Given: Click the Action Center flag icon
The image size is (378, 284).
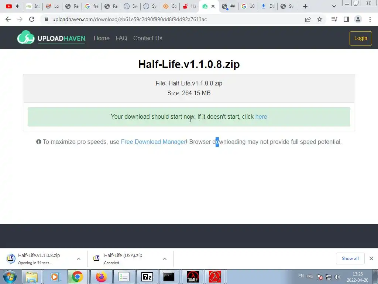Looking at the screenshot, I should point(320,277).
